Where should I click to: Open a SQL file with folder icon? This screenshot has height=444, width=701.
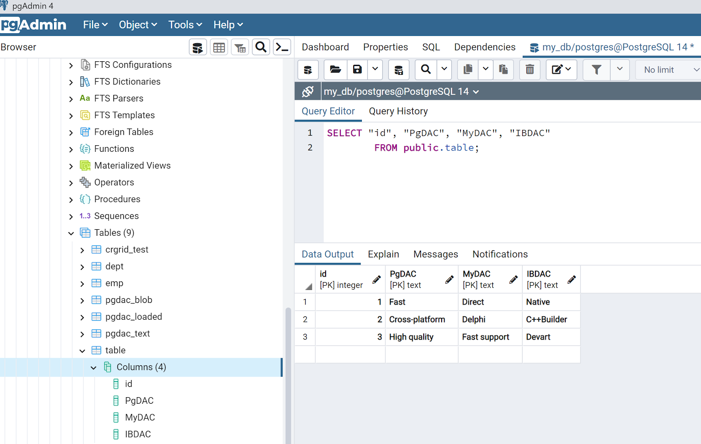click(336, 70)
